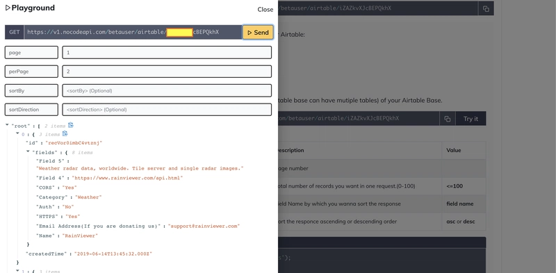Click the Auth value No

[67, 207]
